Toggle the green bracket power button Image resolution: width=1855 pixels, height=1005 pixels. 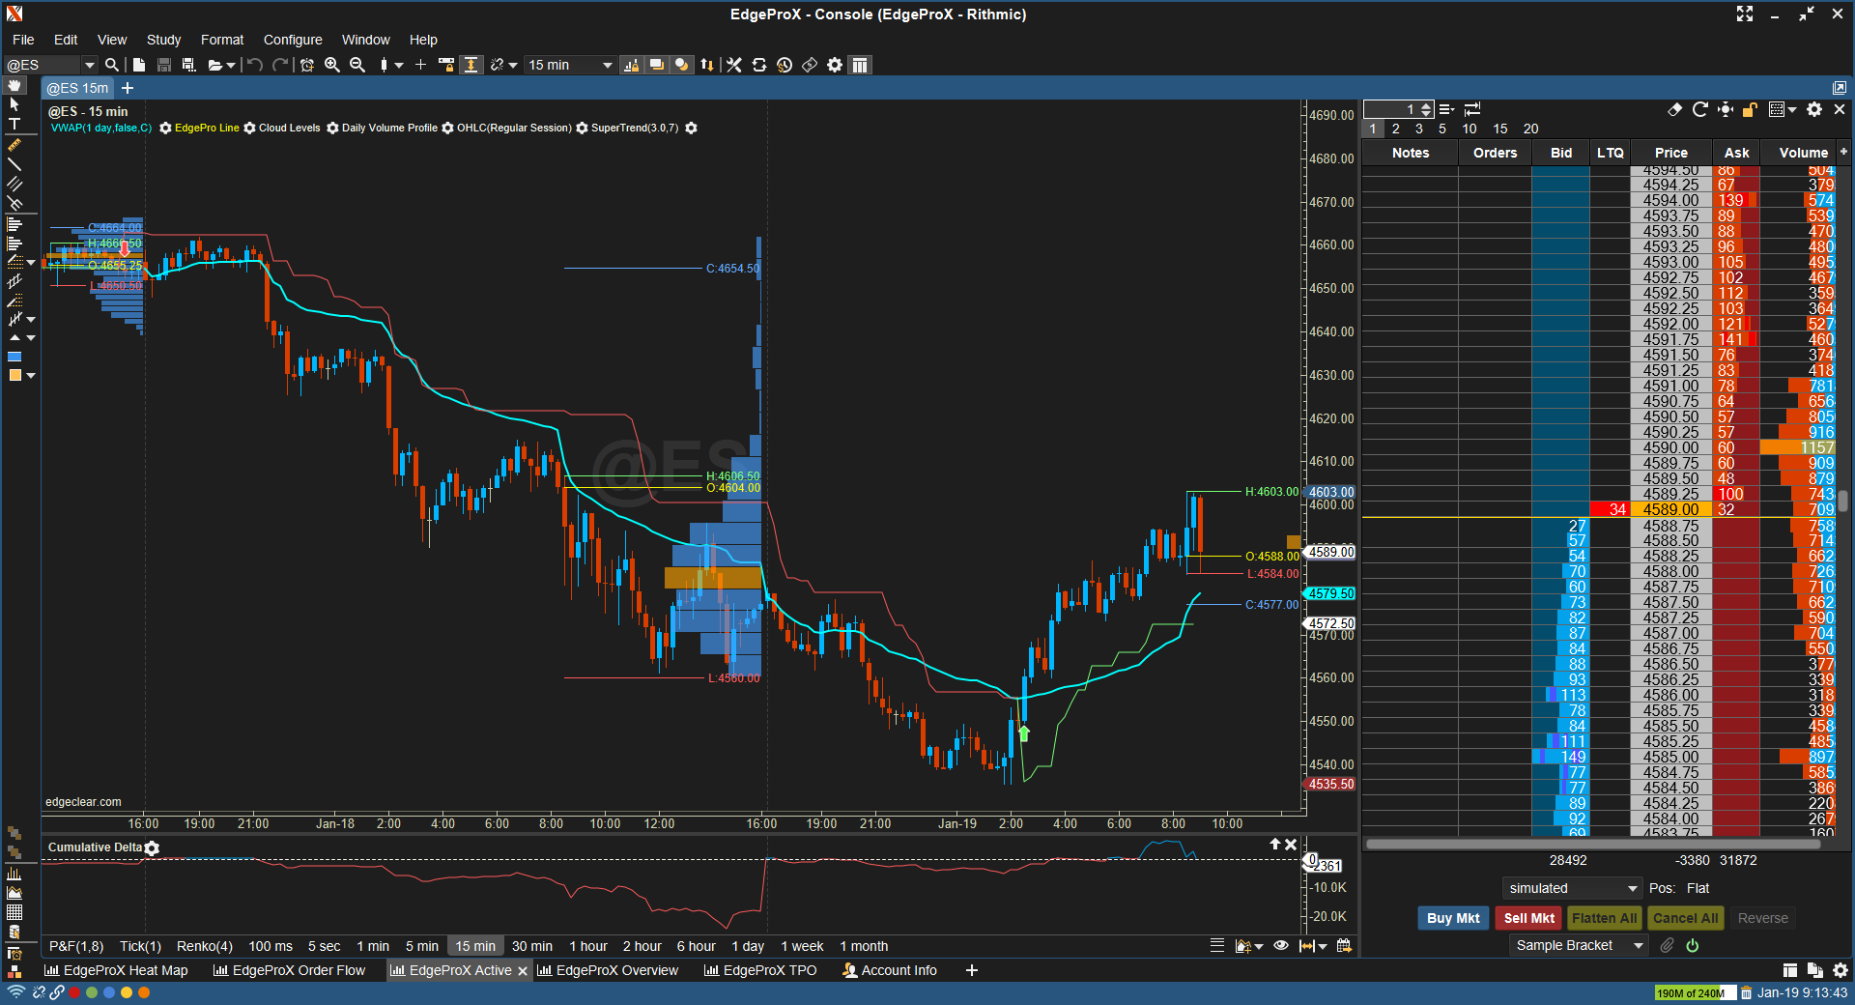pyautogui.click(x=1693, y=946)
